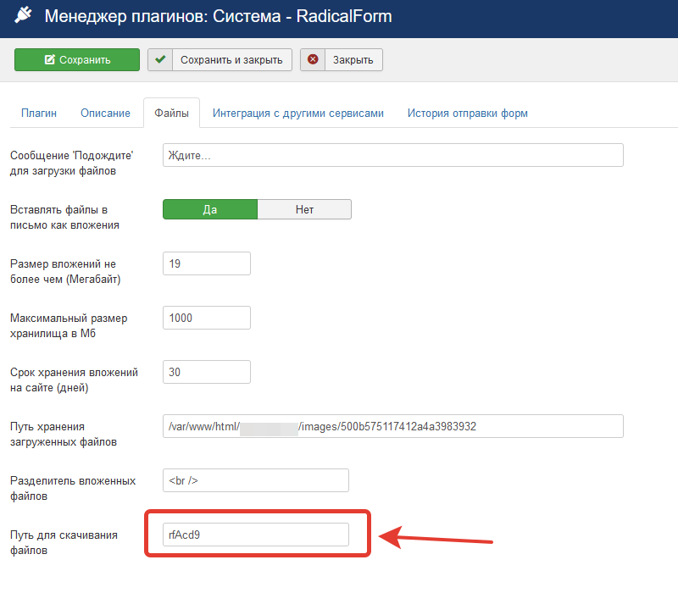Image resolution: width=678 pixels, height=593 pixels.
Task: Click the uploaded files storage path field
Action: pyautogui.click(x=392, y=426)
